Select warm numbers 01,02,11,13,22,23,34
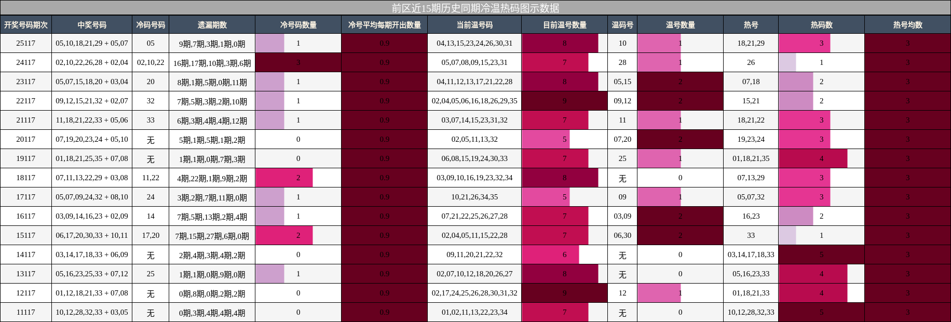951x322 pixels. pyautogui.click(x=474, y=312)
